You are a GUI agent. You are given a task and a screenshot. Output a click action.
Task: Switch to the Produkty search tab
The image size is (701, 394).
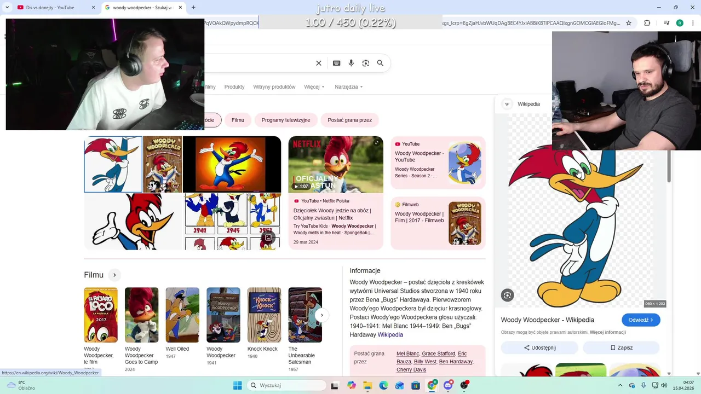click(234, 87)
